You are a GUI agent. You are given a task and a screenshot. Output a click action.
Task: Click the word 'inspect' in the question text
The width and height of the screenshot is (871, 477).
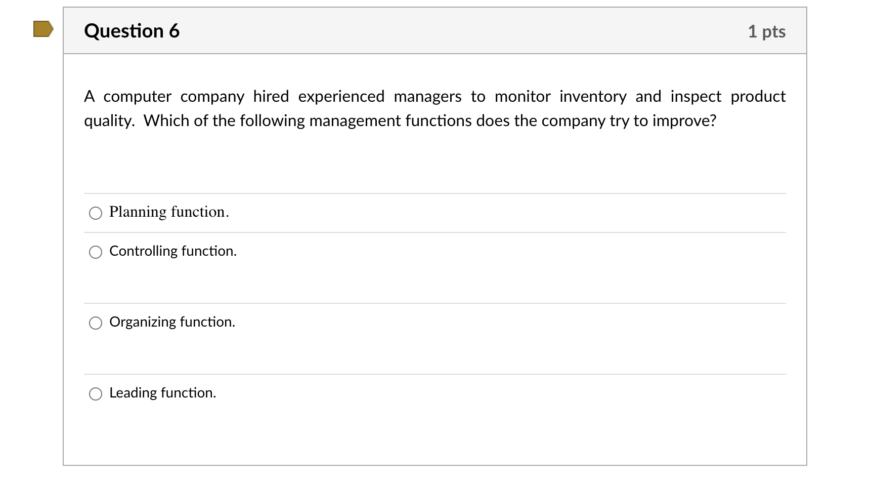(696, 96)
